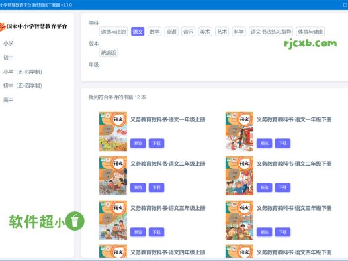This screenshot has height=261, width=348.
Task: Click title 义务教育教科书·语文一年级上册
Action: click(168, 119)
